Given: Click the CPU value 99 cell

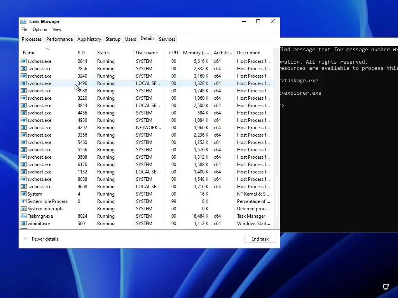Looking at the screenshot, I should (x=174, y=201).
